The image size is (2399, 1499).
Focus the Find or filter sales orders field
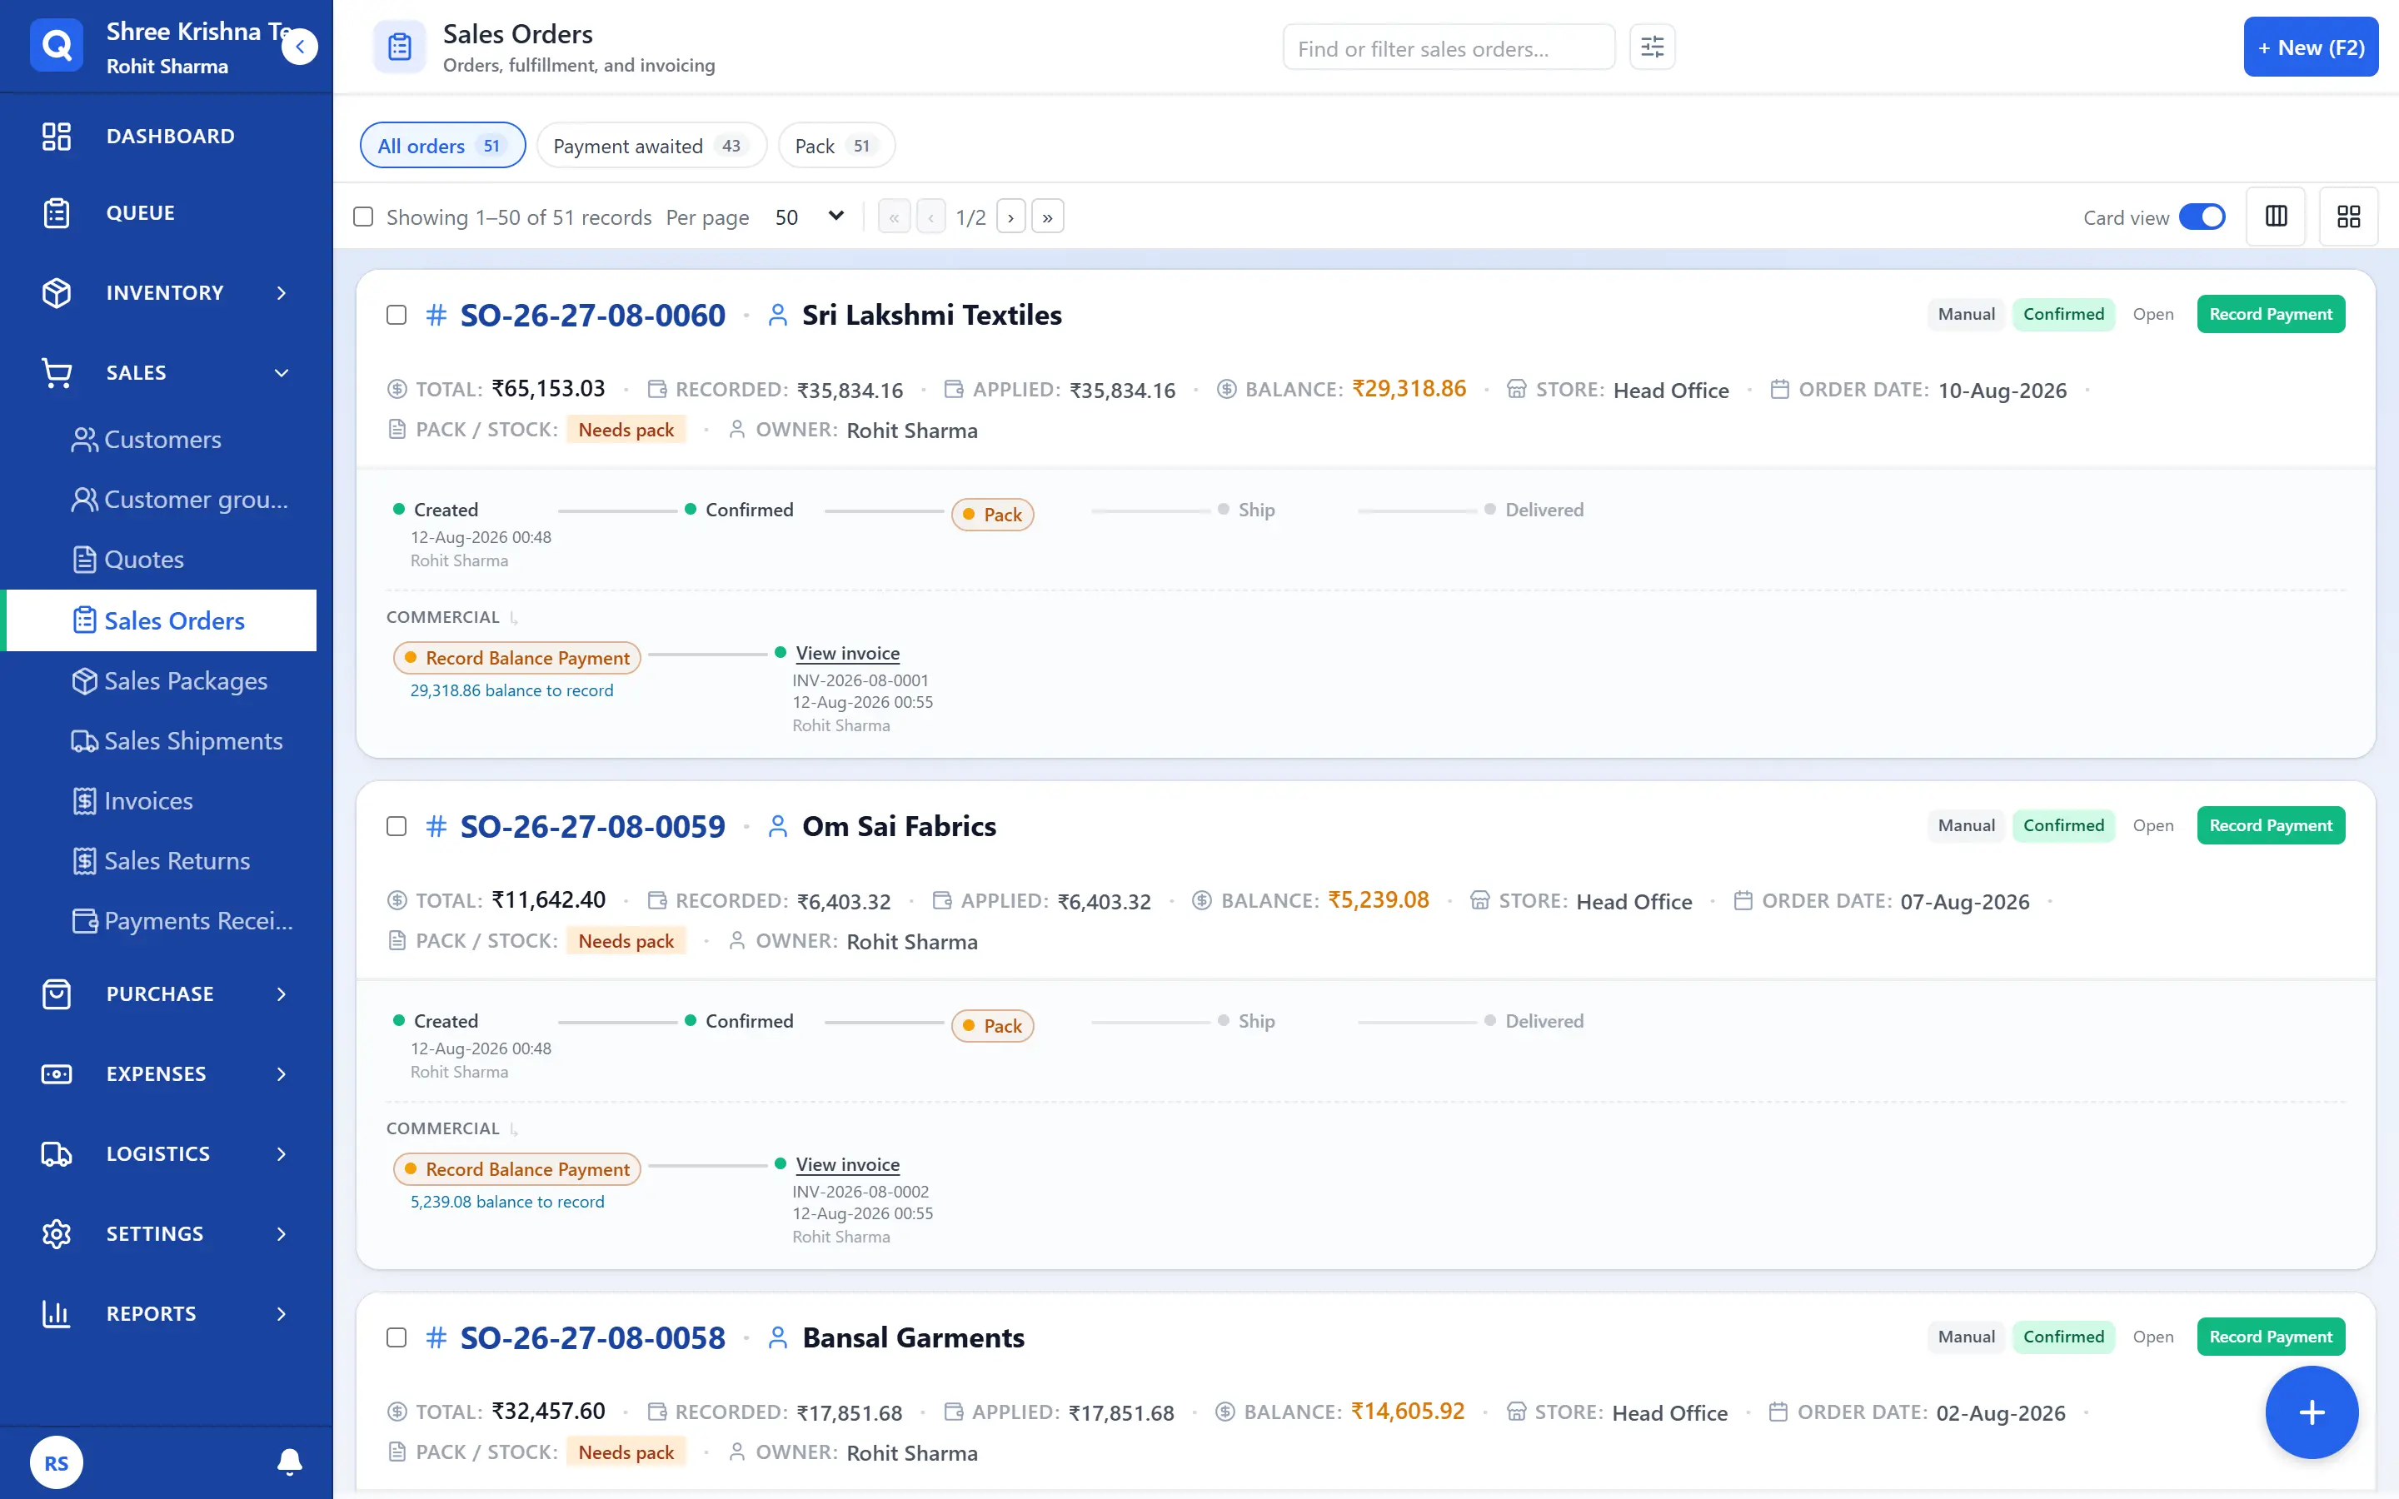(x=1449, y=47)
